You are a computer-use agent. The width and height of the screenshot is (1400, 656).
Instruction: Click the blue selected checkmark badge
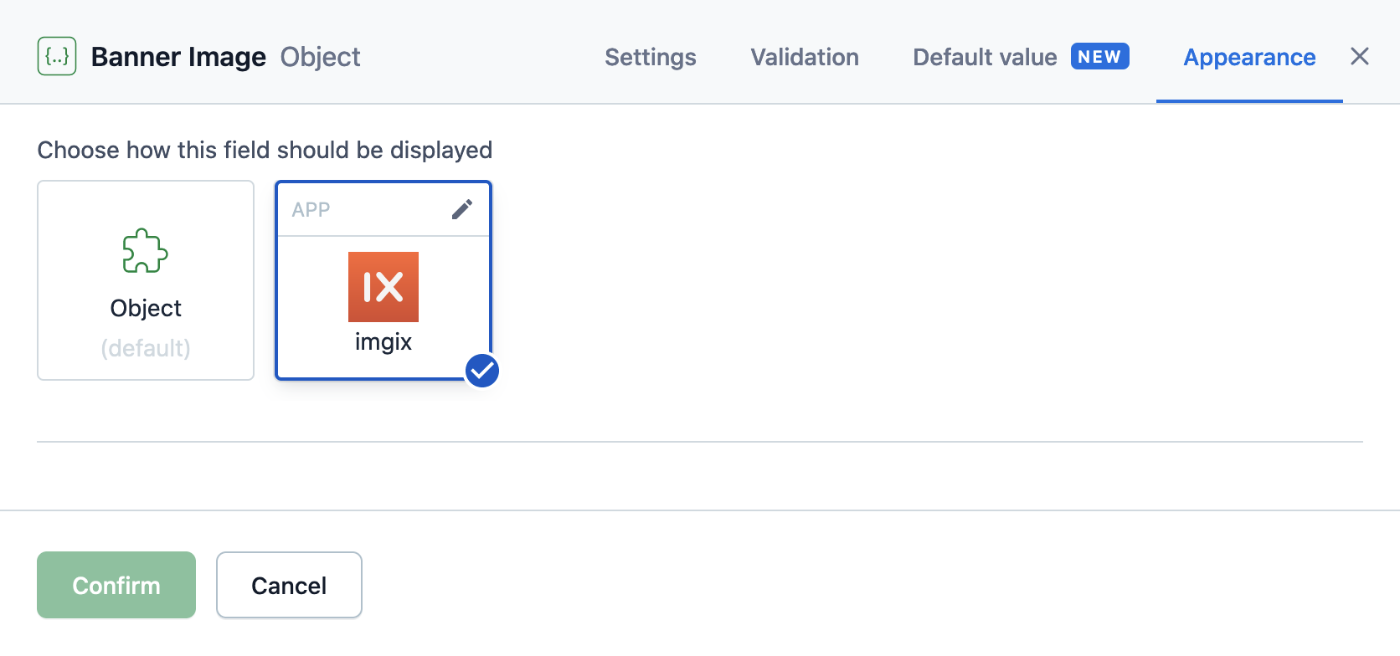[x=482, y=371]
